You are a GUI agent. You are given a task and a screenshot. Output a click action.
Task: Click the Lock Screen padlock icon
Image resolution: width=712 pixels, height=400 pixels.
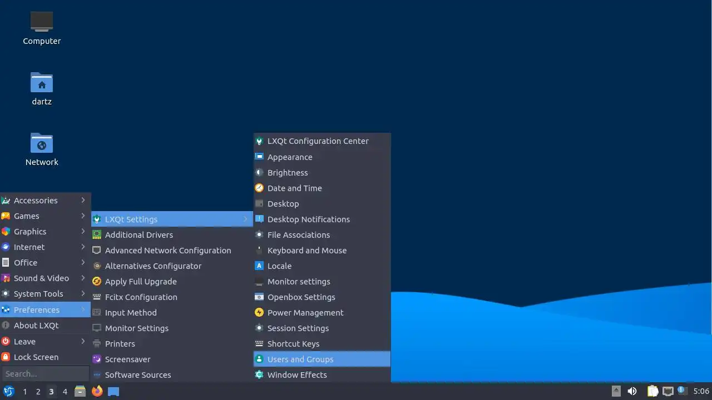click(x=6, y=357)
